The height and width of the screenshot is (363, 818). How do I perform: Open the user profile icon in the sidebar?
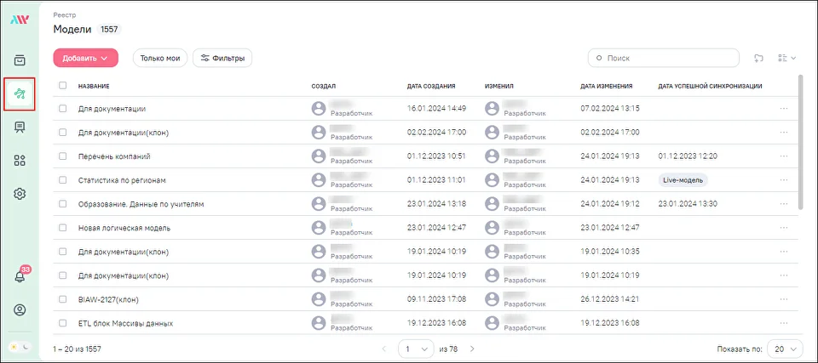click(x=20, y=309)
